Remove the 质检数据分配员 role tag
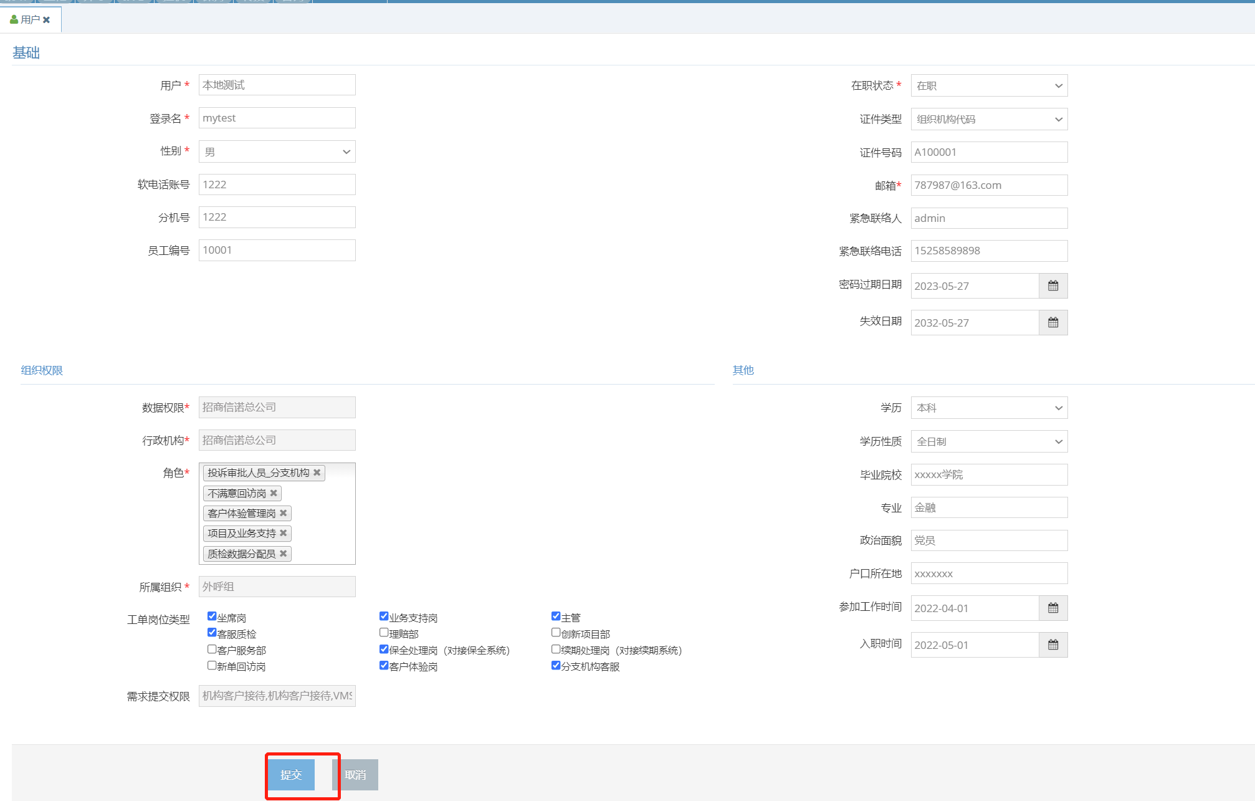The image size is (1255, 801). click(x=284, y=554)
